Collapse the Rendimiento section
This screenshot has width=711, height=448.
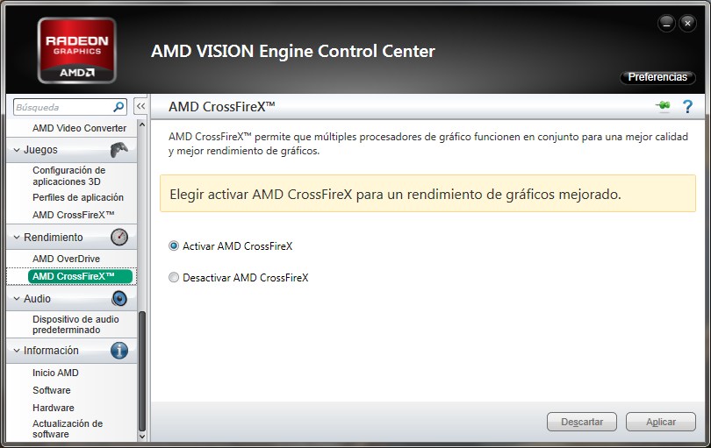pyautogui.click(x=17, y=238)
